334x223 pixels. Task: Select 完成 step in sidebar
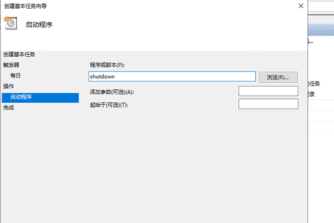point(9,107)
